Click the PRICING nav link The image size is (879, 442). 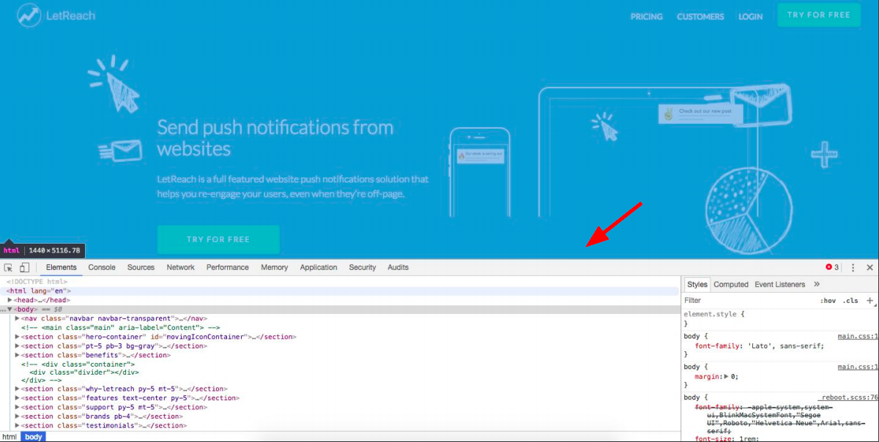pyautogui.click(x=647, y=17)
